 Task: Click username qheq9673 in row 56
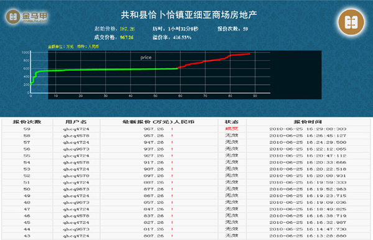pyautogui.click(x=76, y=149)
